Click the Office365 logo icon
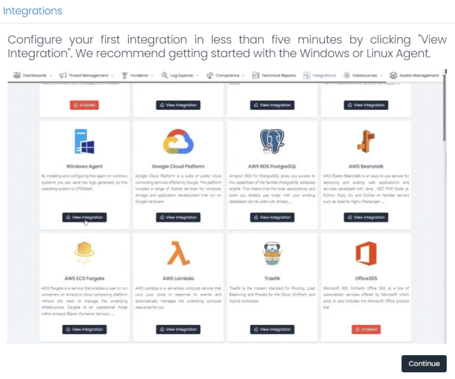Screen dimensions: 455x379 [366, 253]
